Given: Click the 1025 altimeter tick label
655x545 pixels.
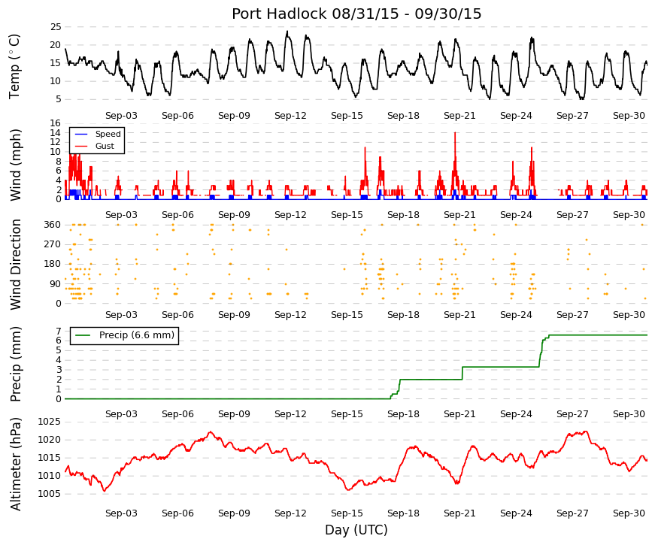Looking at the screenshot, I should [x=50, y=422].
